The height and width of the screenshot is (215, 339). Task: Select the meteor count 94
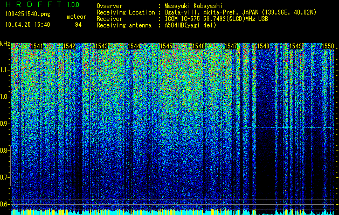coord(78,25)
